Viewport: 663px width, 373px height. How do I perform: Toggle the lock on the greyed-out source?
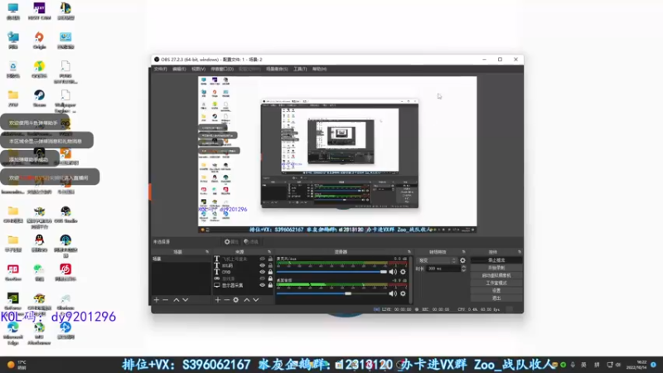pos(271,279)
